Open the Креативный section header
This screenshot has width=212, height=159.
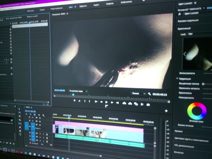tap(184, 28)
